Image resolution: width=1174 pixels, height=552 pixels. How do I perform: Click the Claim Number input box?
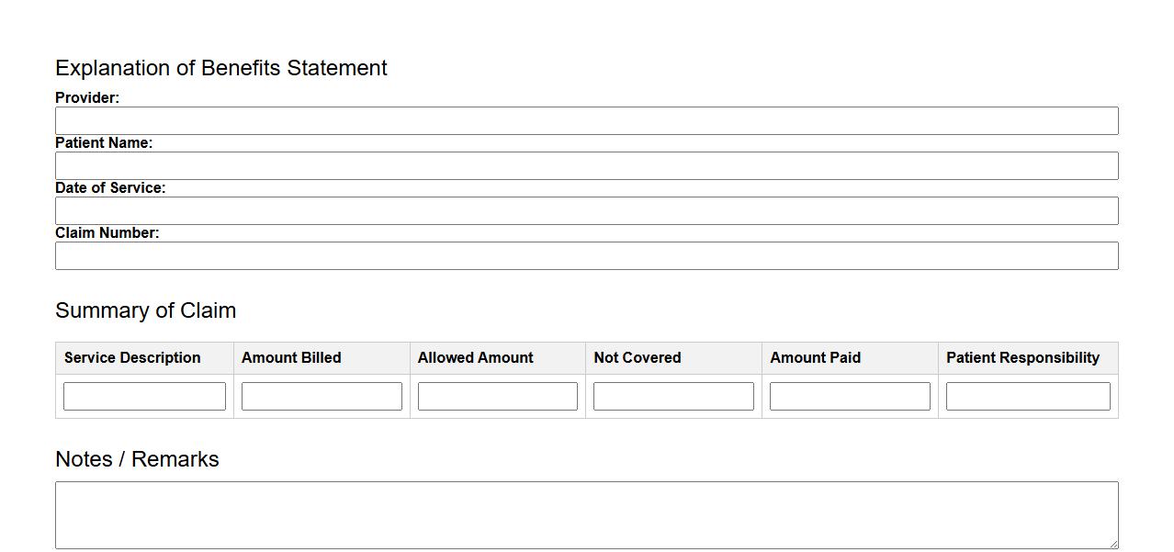[x=586, y=255]
